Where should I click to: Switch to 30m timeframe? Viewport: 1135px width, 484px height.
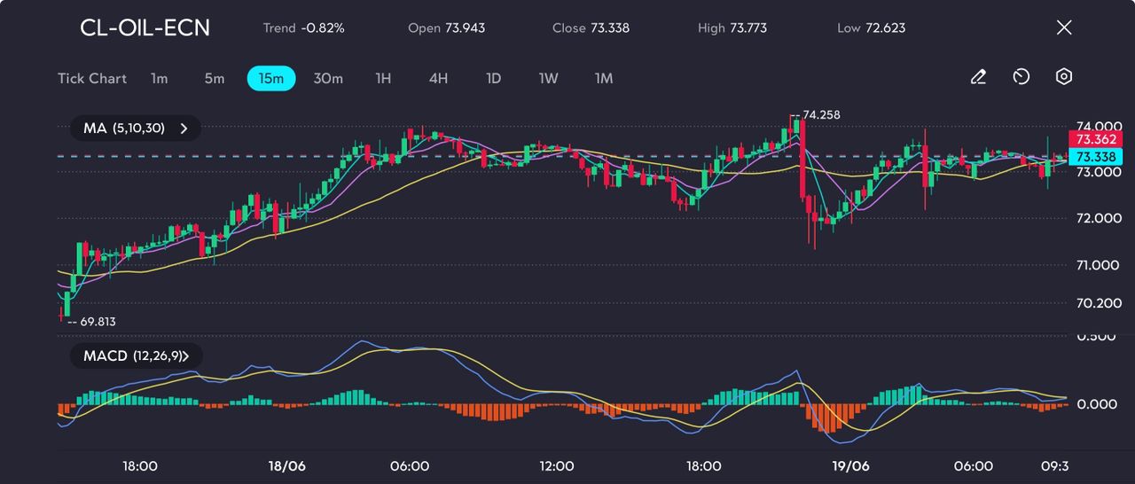[328, 78]
